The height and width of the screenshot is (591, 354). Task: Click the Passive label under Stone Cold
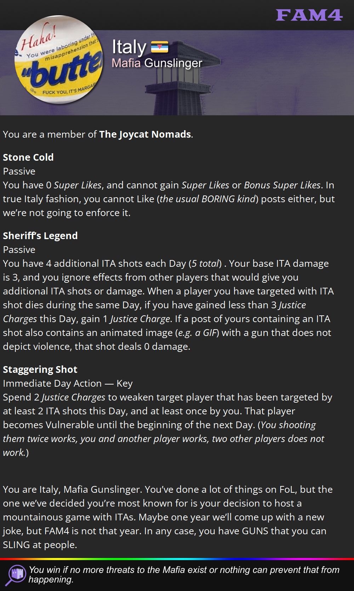(x=19, y=171)
